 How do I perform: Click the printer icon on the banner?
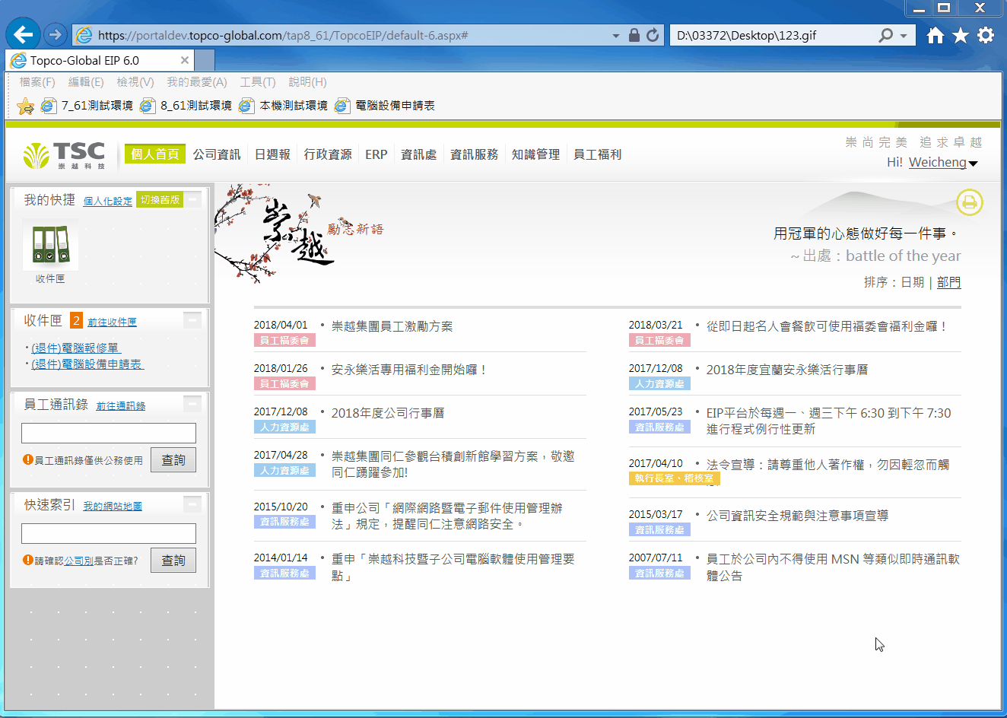tap(969, 202)
